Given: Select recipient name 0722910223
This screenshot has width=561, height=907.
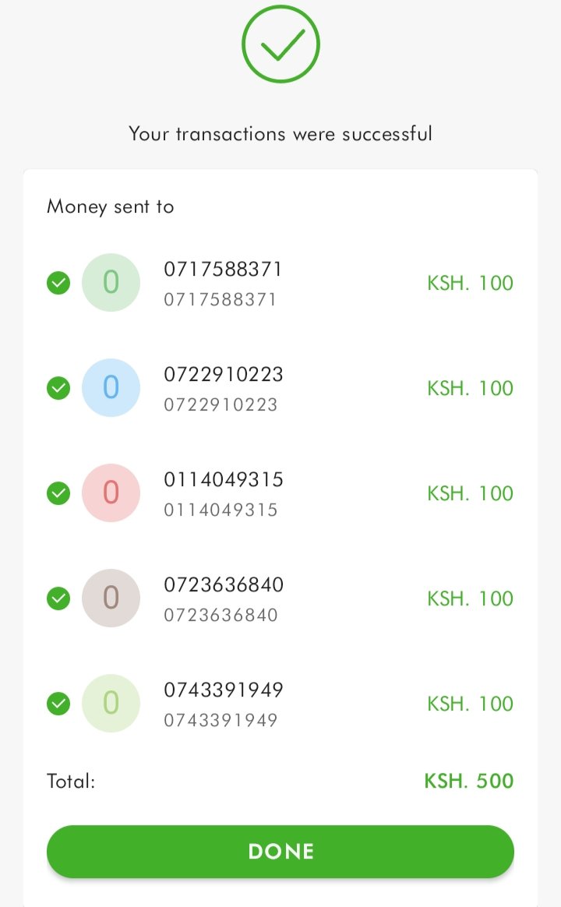Looking at the screenshot, I should click(224, 374).
